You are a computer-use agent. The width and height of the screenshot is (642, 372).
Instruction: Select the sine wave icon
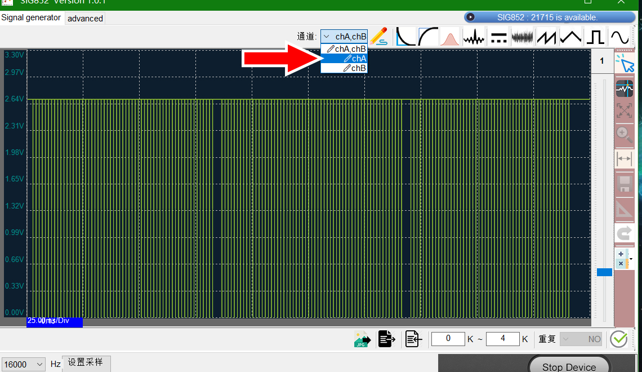pyautogui.click(x=619, y=37)
